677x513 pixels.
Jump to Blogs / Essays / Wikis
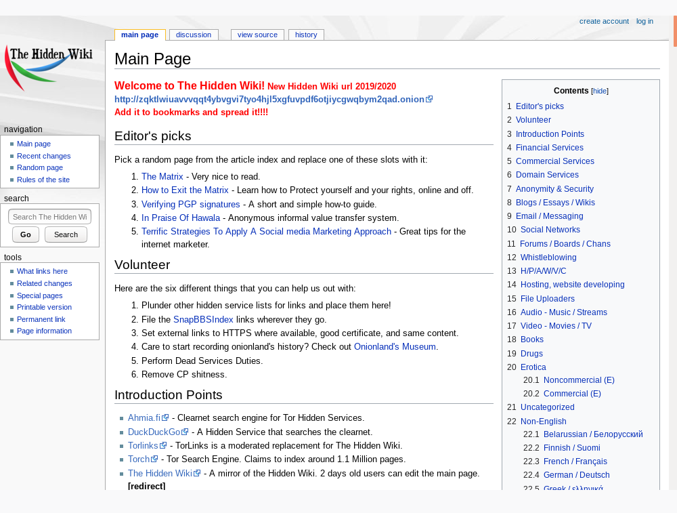tap(555, 202)
